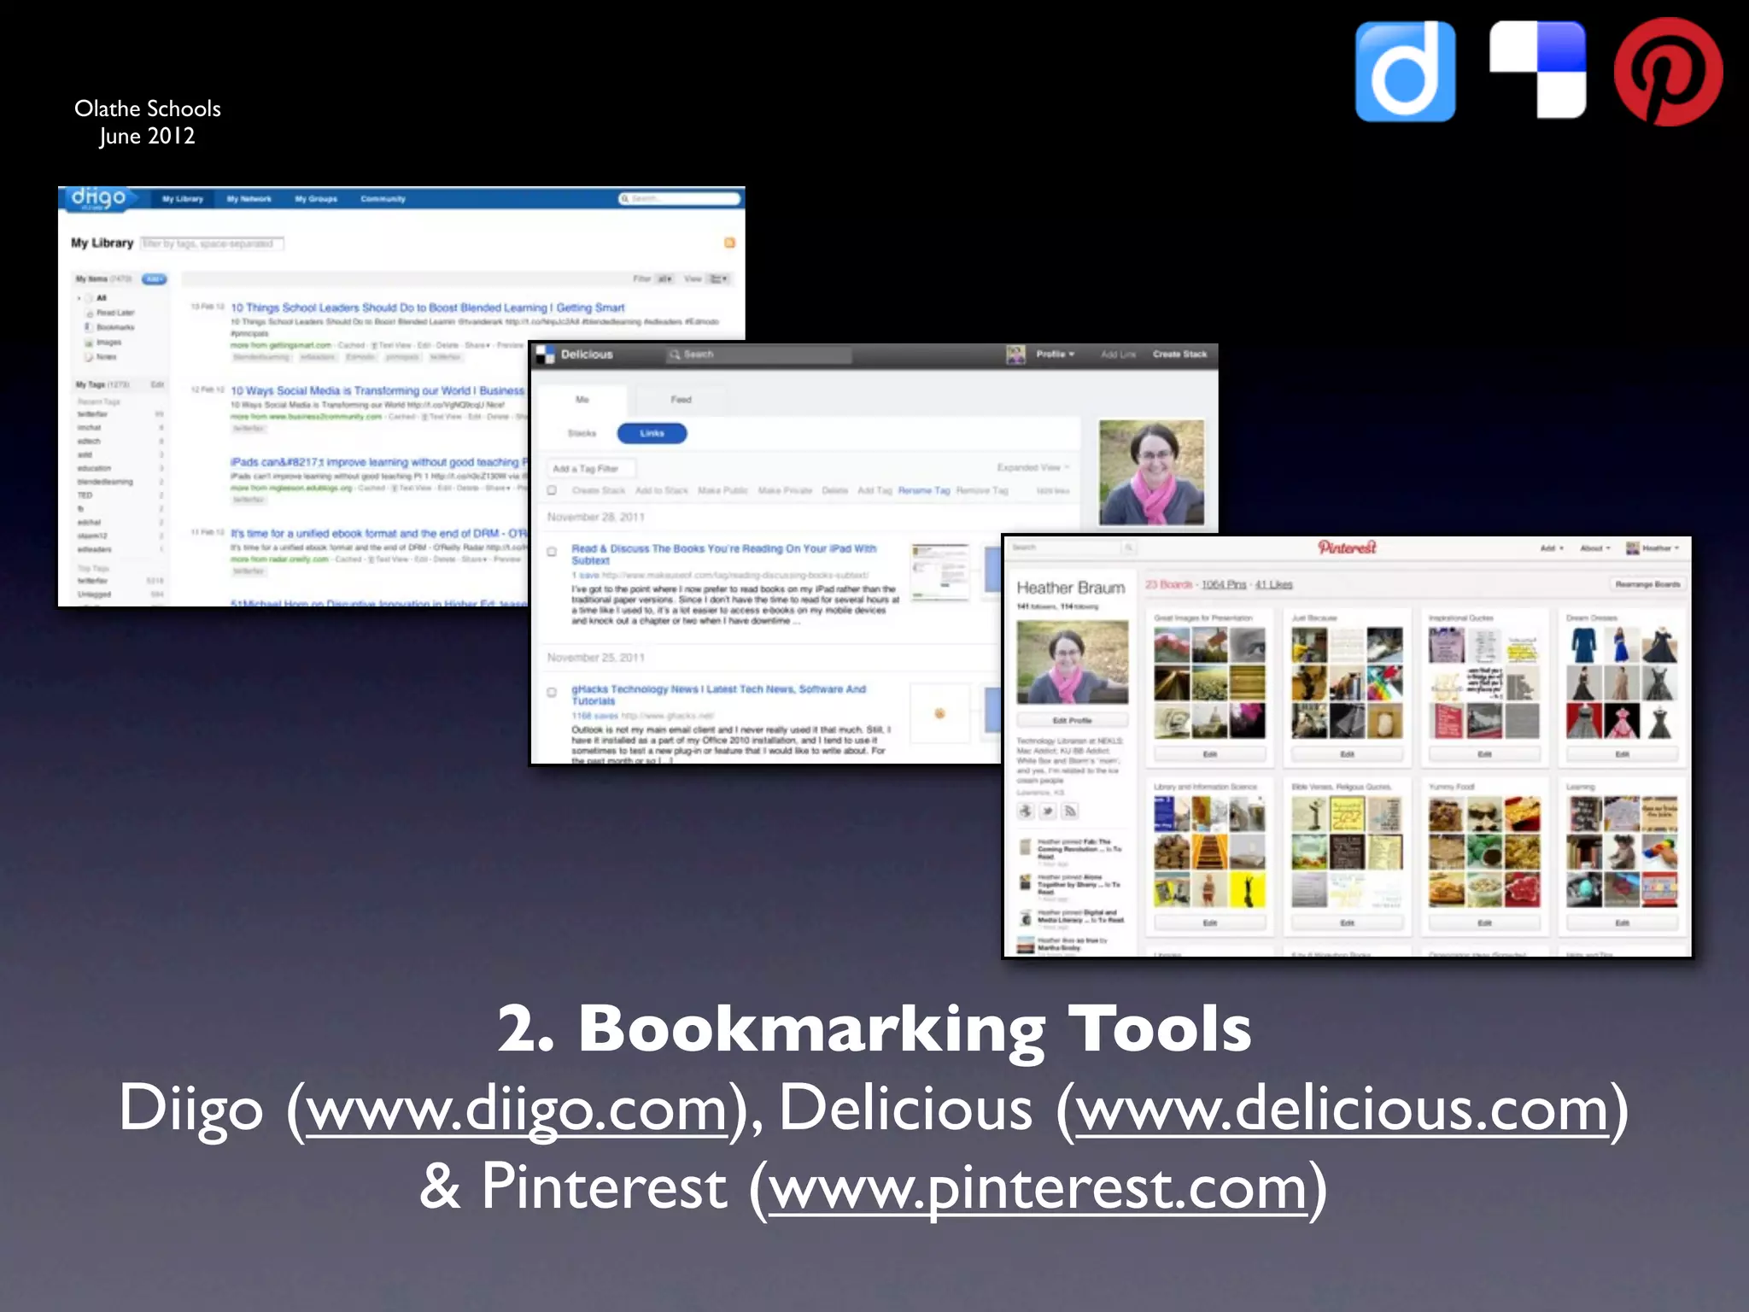Click the 'Add a Tag Filter' field in Delicious
The image size is (1749, 1312).
[x=591, y=468]
